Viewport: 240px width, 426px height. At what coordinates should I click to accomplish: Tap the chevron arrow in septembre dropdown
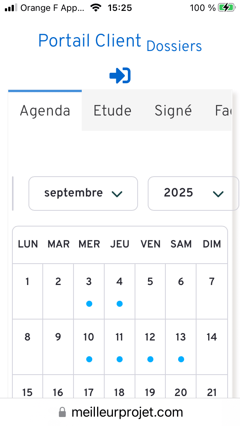117,193
